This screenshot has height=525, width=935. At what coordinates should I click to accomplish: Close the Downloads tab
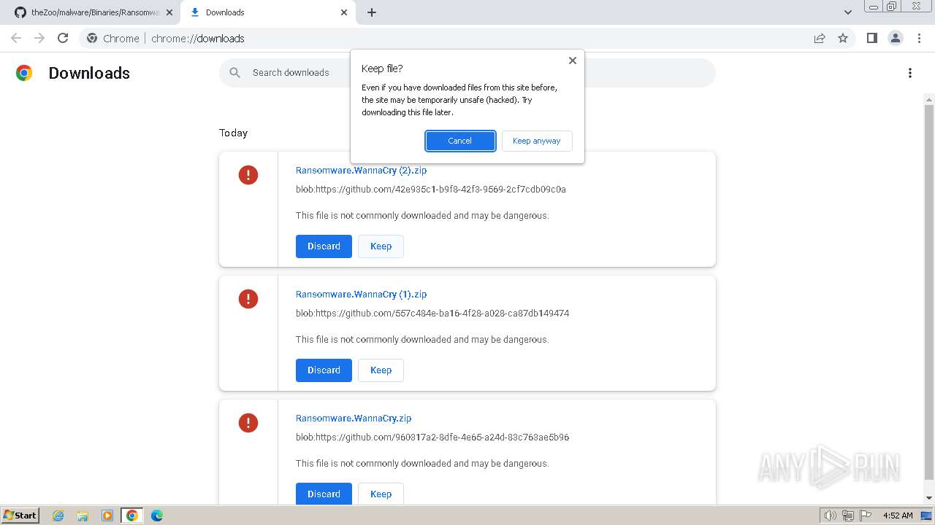344,12
